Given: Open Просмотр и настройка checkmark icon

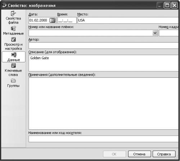Looking at the screenshot, I should pyautogui.click(x=13, y=39).
